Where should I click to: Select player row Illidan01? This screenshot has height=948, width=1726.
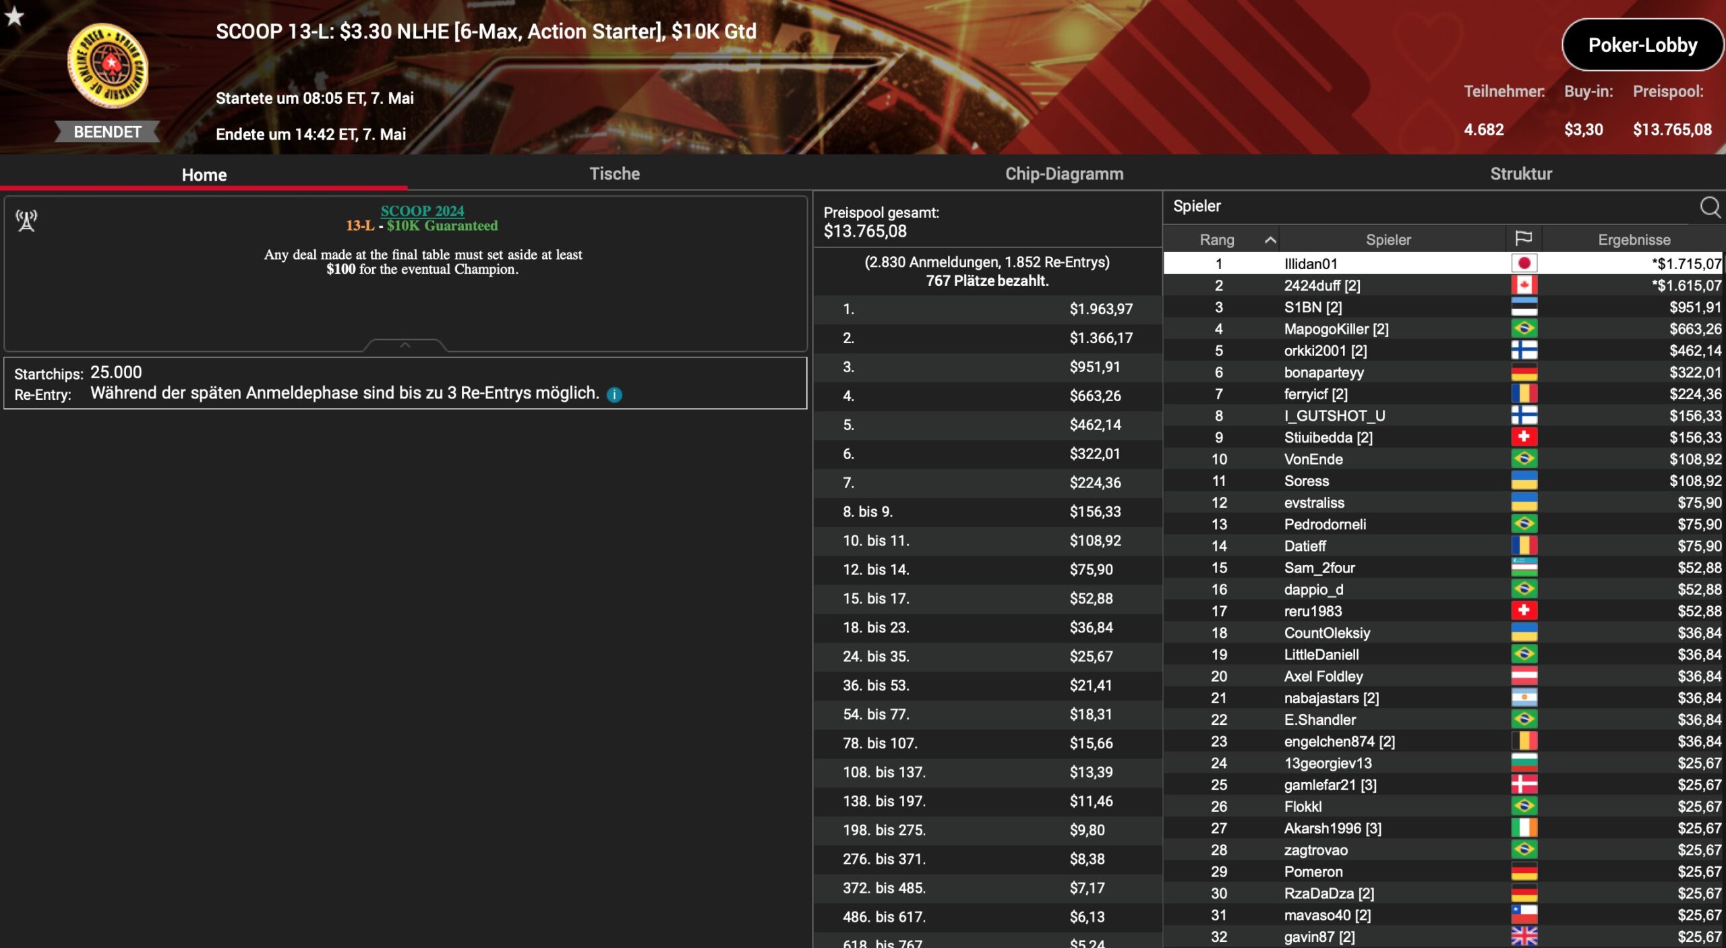coord(1443,263)
